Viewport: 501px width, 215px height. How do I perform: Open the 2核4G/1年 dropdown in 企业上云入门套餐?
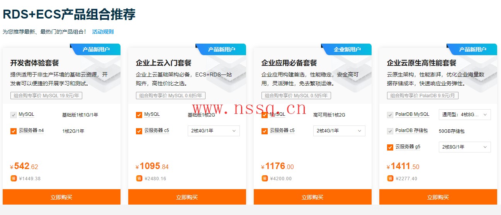214,131
